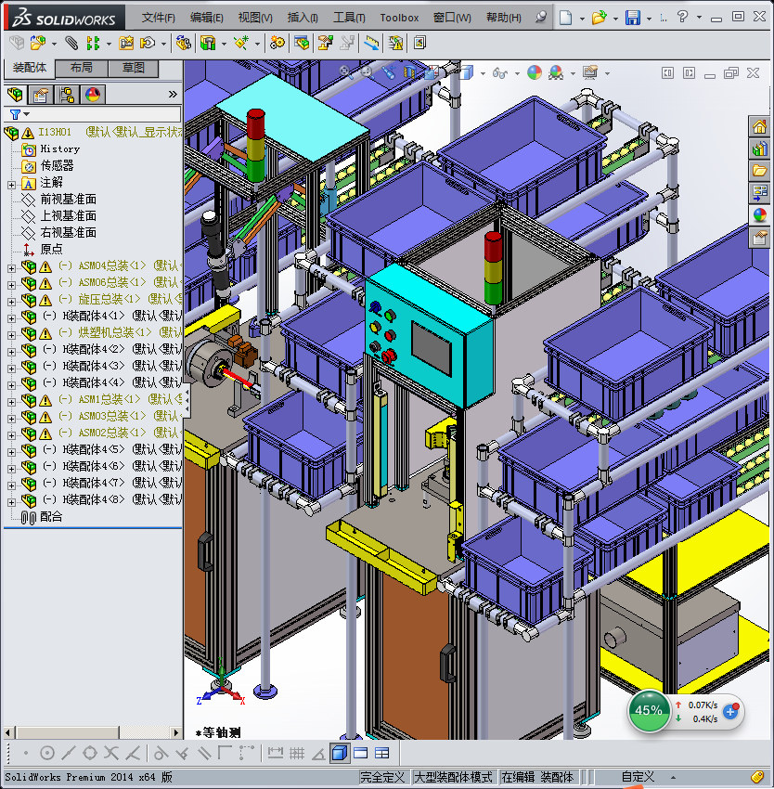Click the Edit Appearance color ball
Viewport: 774px width, 789px height.
click(x=535, y=73)
